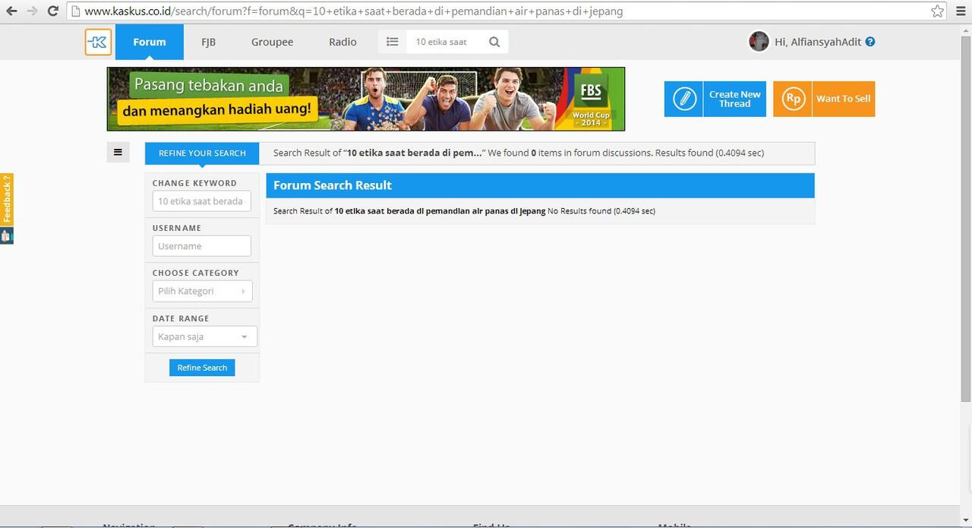The height and width of the screenshot is (528, 972).
Task: Click the blue help question-mark icon
Action: tap(870, 42)
